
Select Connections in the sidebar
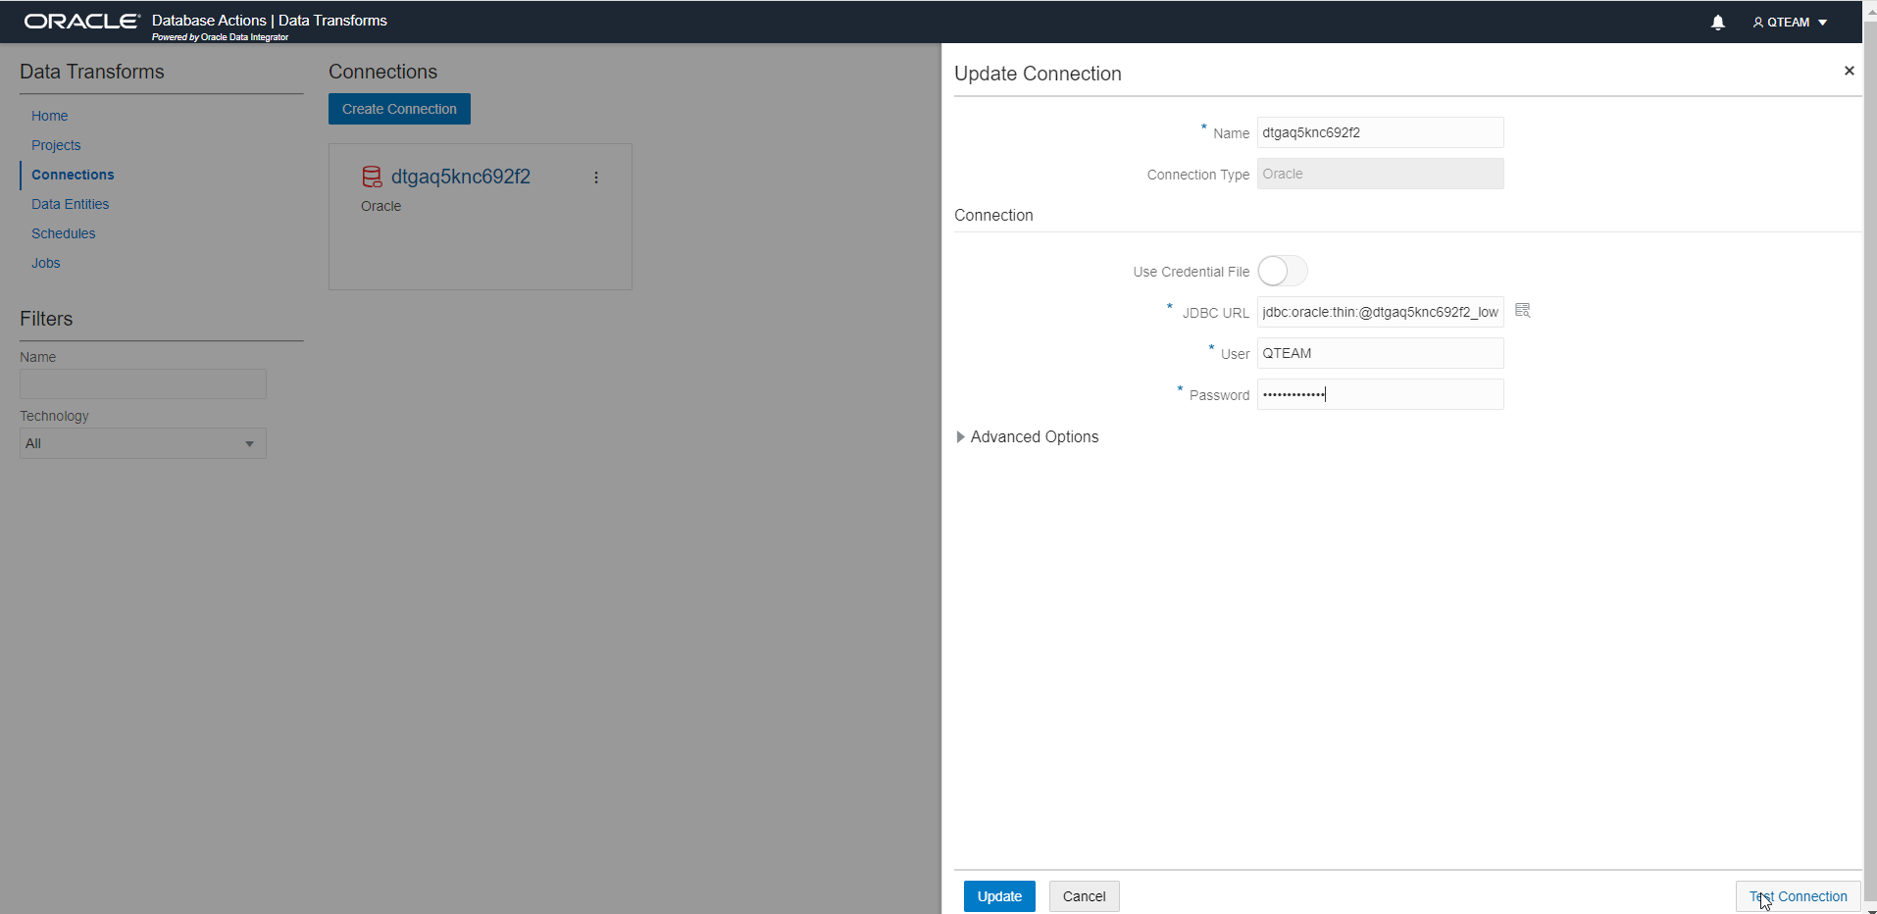pos(73,175)
